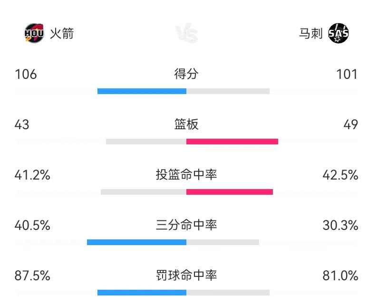Image resolution: width=368 pixels, height=304 pixels.
Task: Click the pink 投篮命中率 bar
Action: pos(230,192)
